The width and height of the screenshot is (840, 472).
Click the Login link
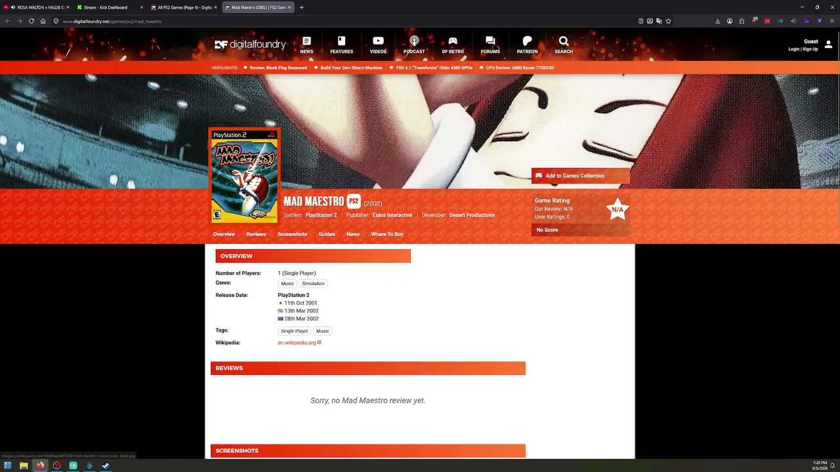(x=794, y=49)
